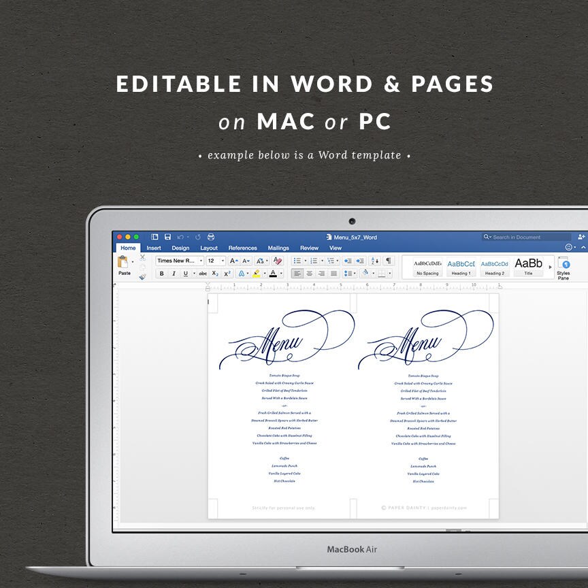Click the Undo arrow icon
The image size is (588, 588).
(x=180, y=237)
